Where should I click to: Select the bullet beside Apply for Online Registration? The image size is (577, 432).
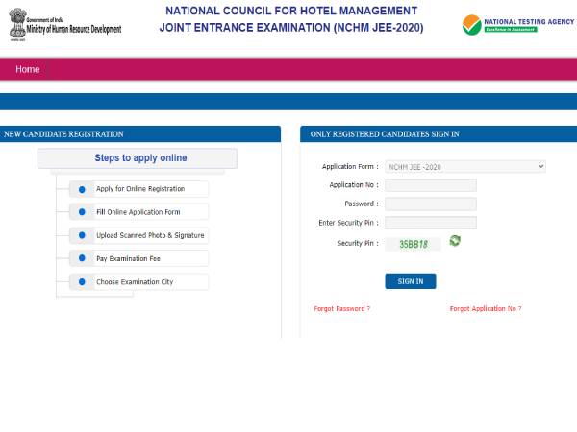click(82, 189)
